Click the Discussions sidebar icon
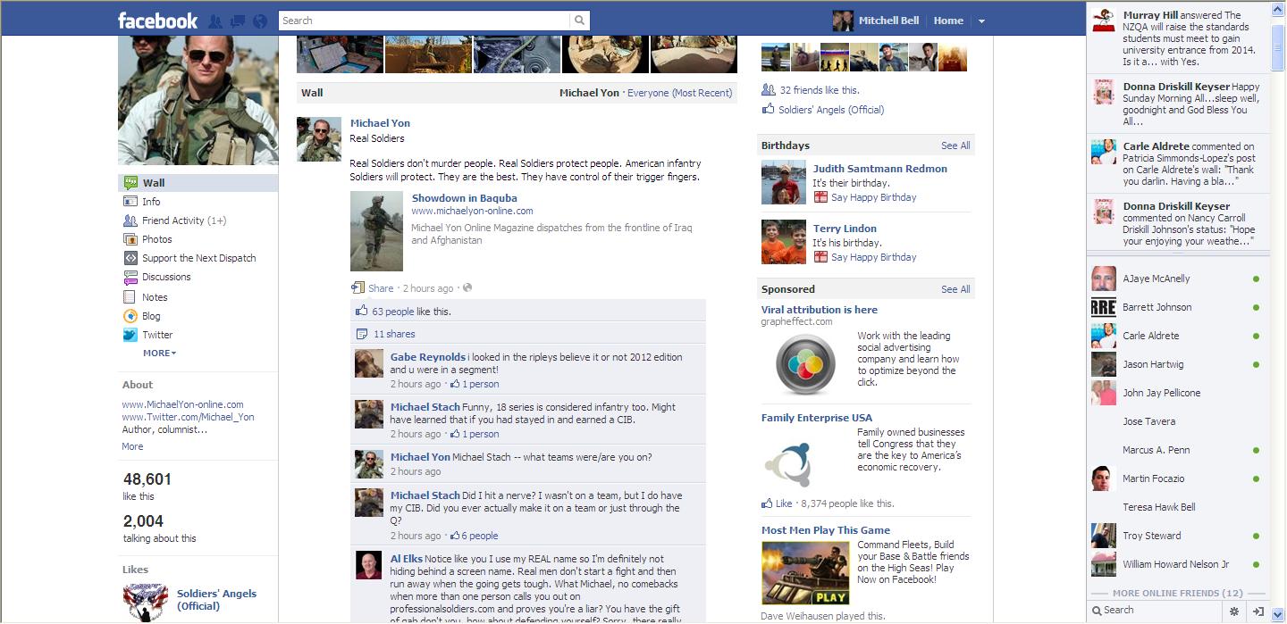 click(130, 277)
